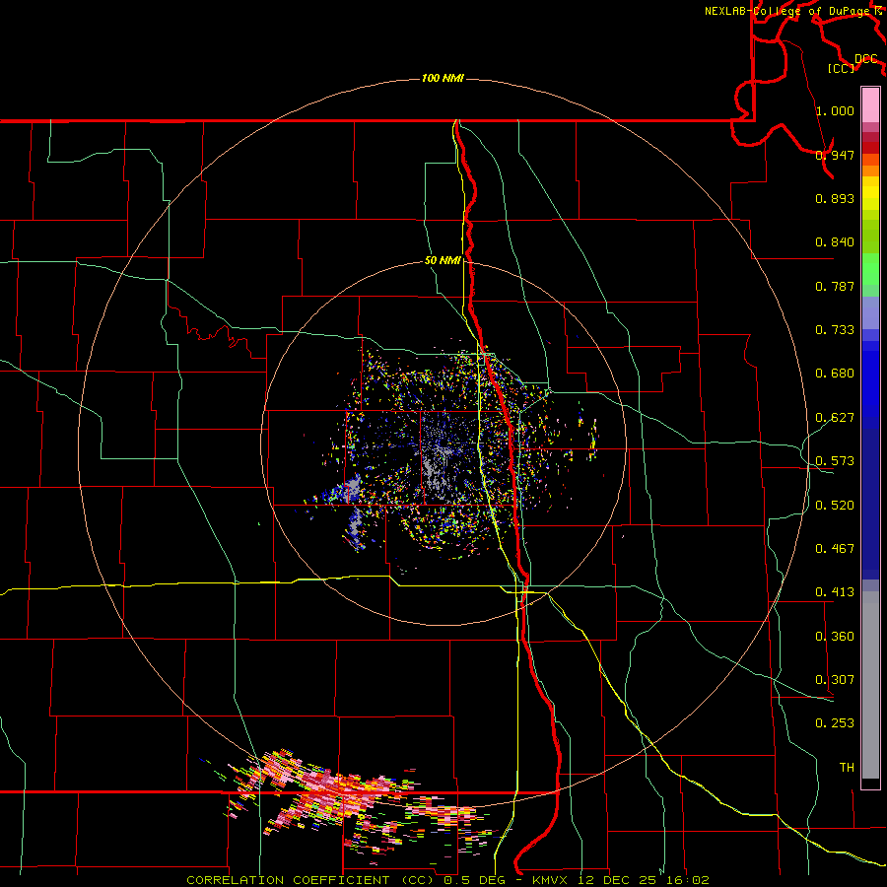Click the 0.947 scale value
This screenshot has width=887, height=887.
click(835, 155)
